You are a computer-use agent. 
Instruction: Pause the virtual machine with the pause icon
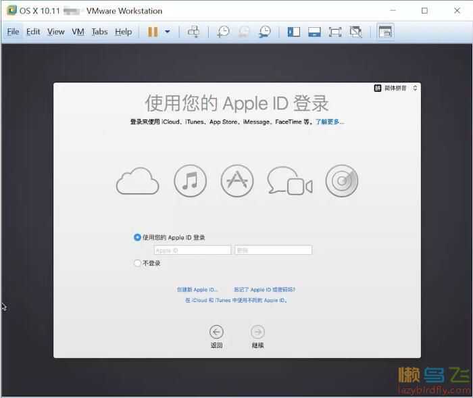153,32
